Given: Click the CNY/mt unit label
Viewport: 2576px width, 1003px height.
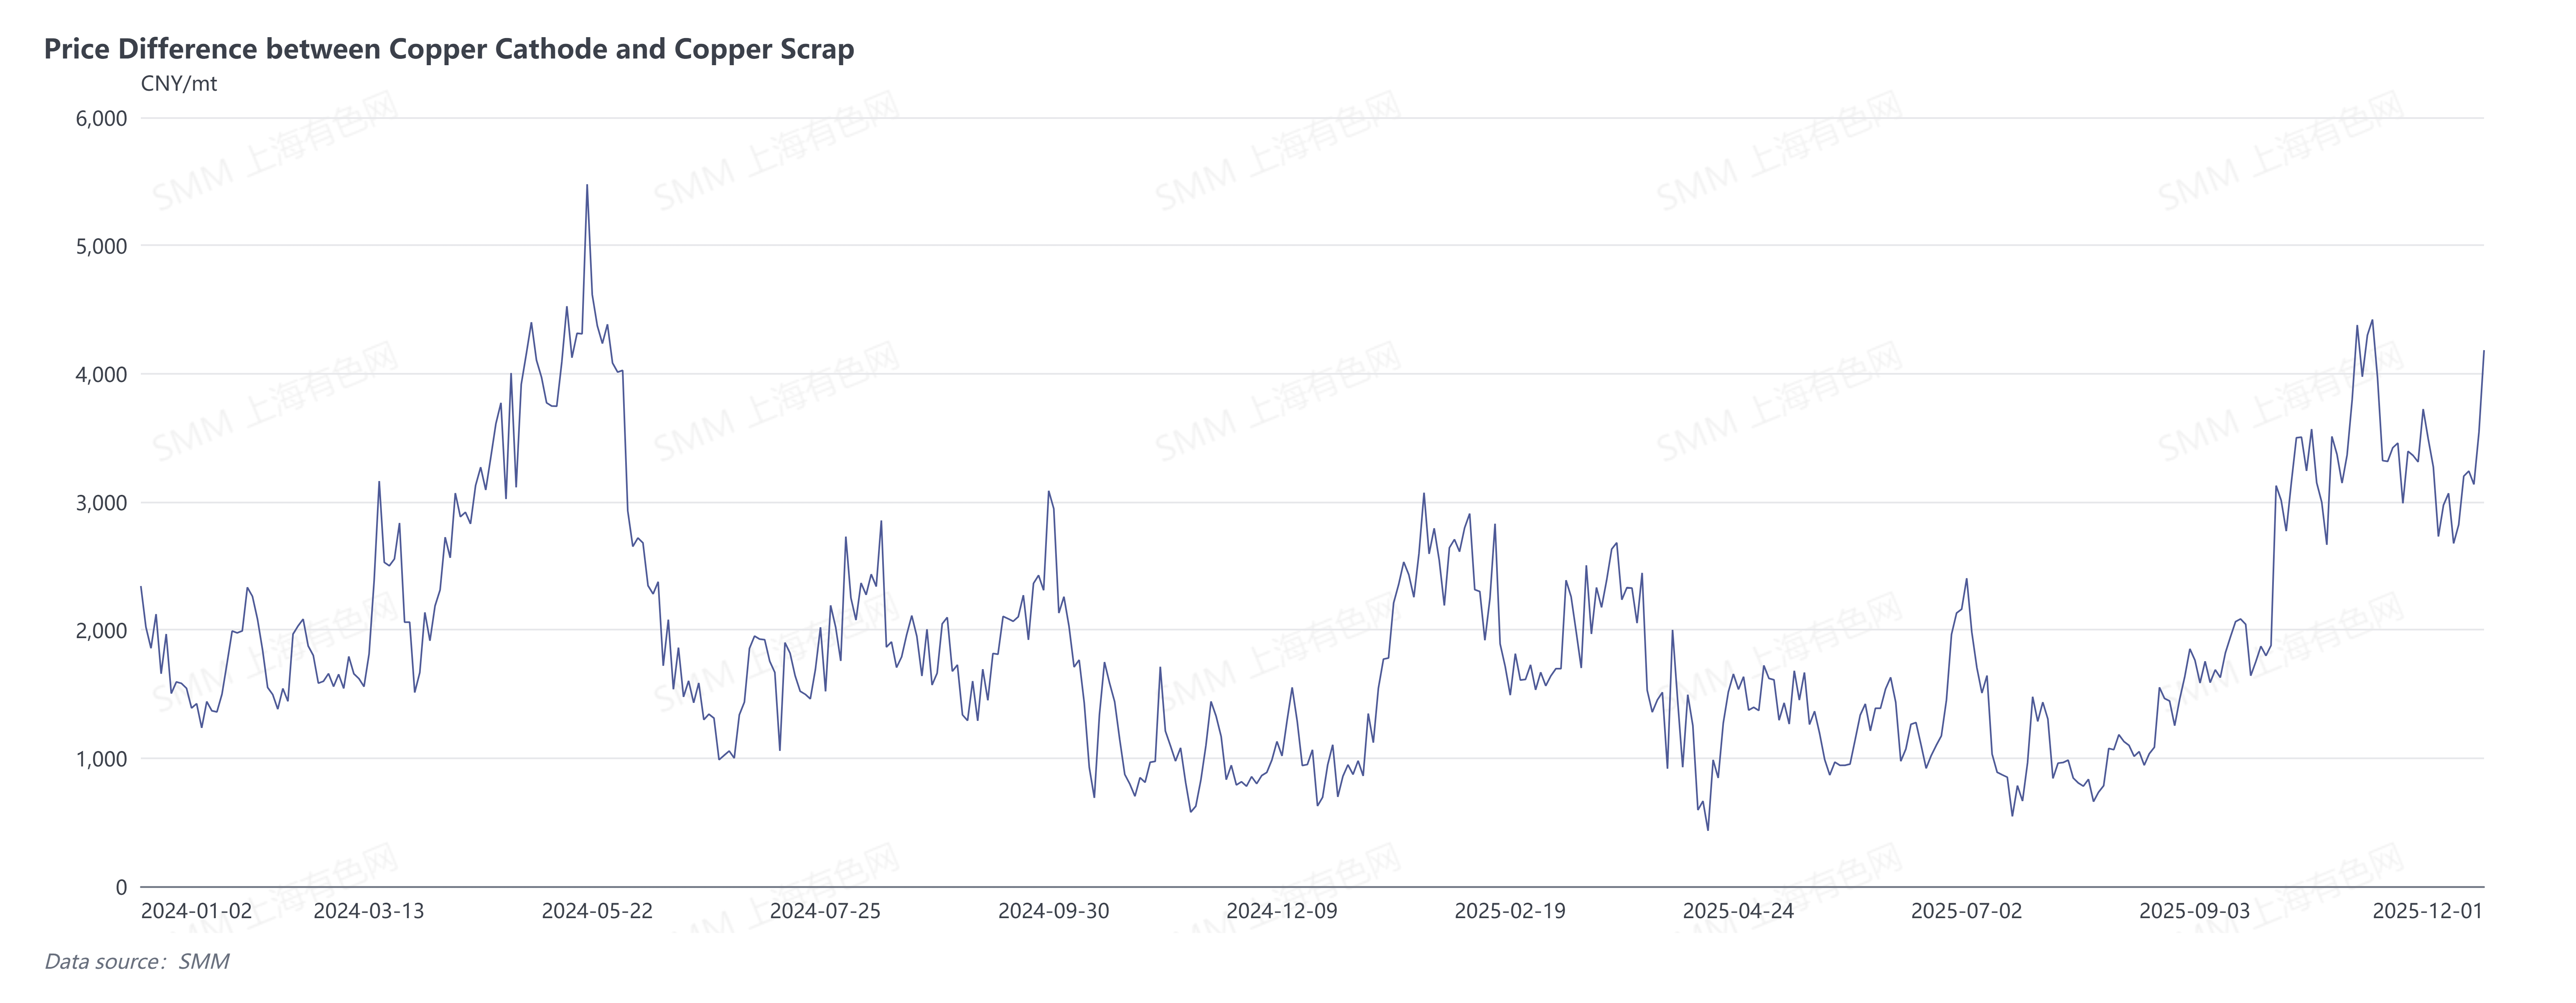Looking at the screenshot, I should tap(178, 84).
